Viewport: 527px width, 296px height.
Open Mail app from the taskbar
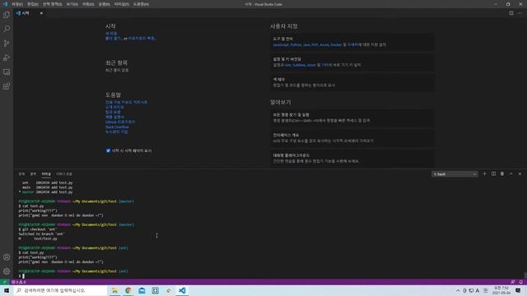point(142,290)
